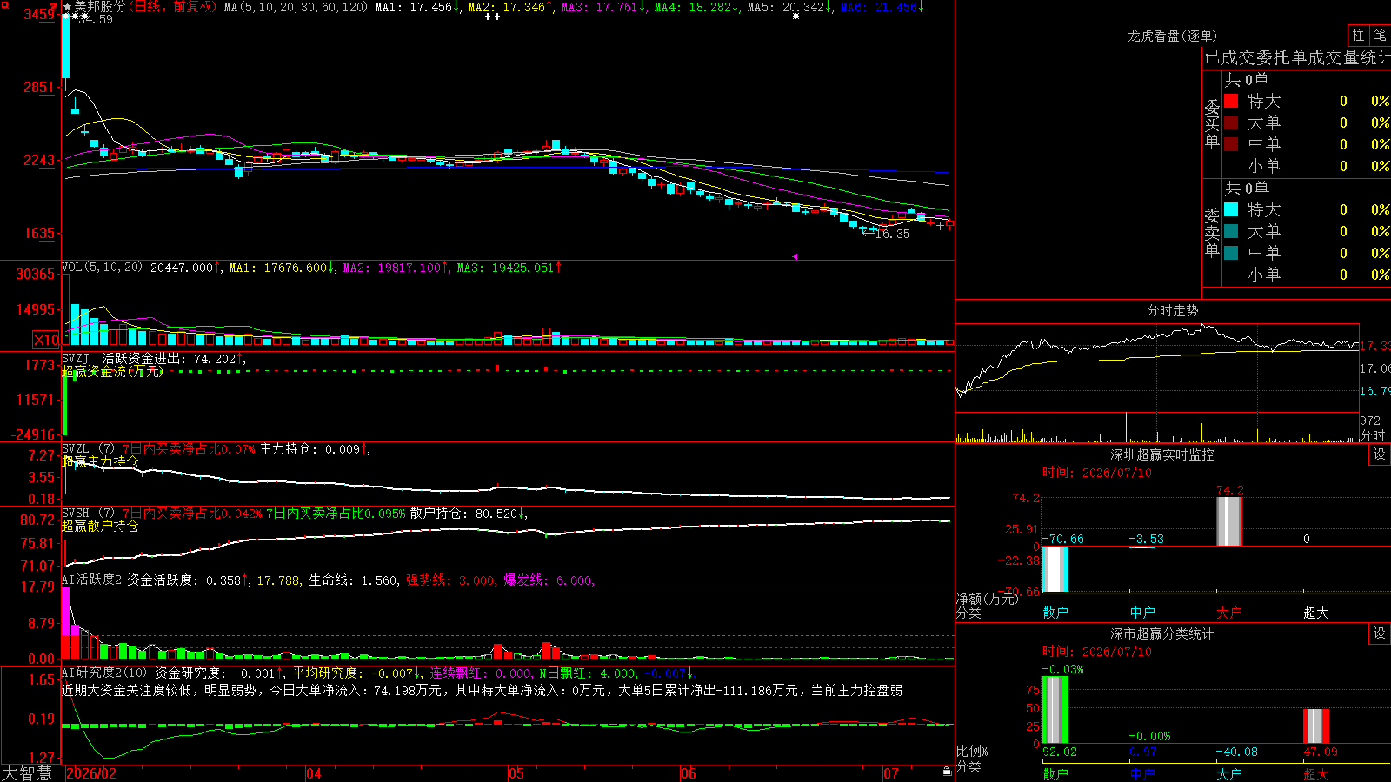This screenshot has height=782, width=1391.
Task: Select the cyan 特大 swatch under 委卖单
Action: click(x=1231, y=209)
